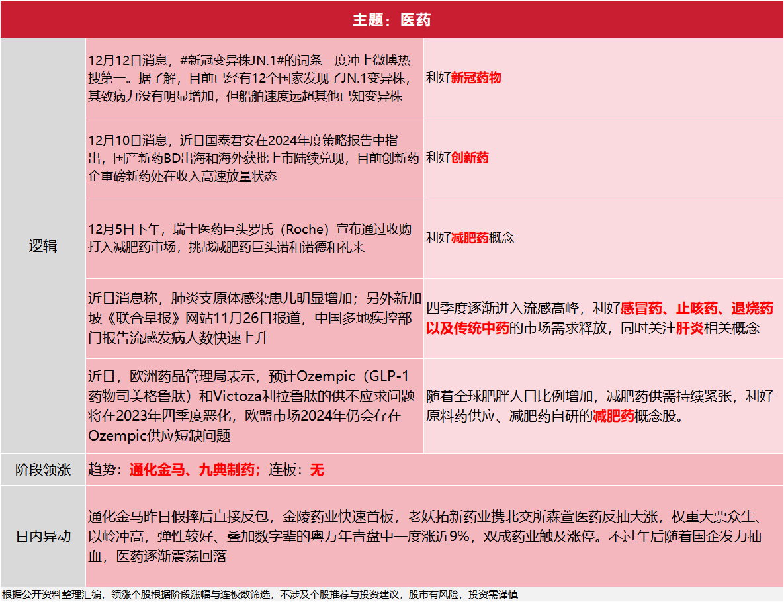Image resolution: width=784 pixels, height=602 pixels.
Task: Click the cell reading "利好减肥药概念"
Action: pos(603,238)
